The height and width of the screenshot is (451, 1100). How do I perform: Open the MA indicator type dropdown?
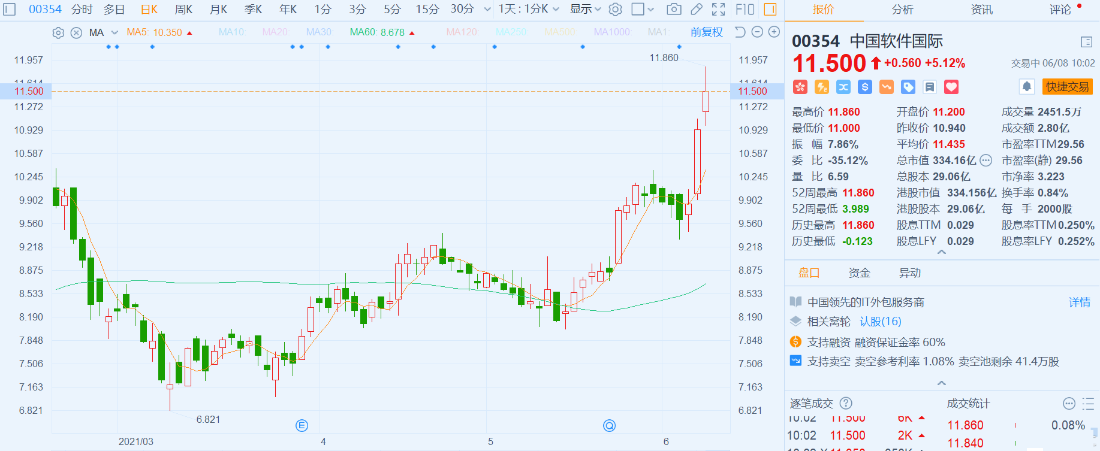(x=114, y=33)
